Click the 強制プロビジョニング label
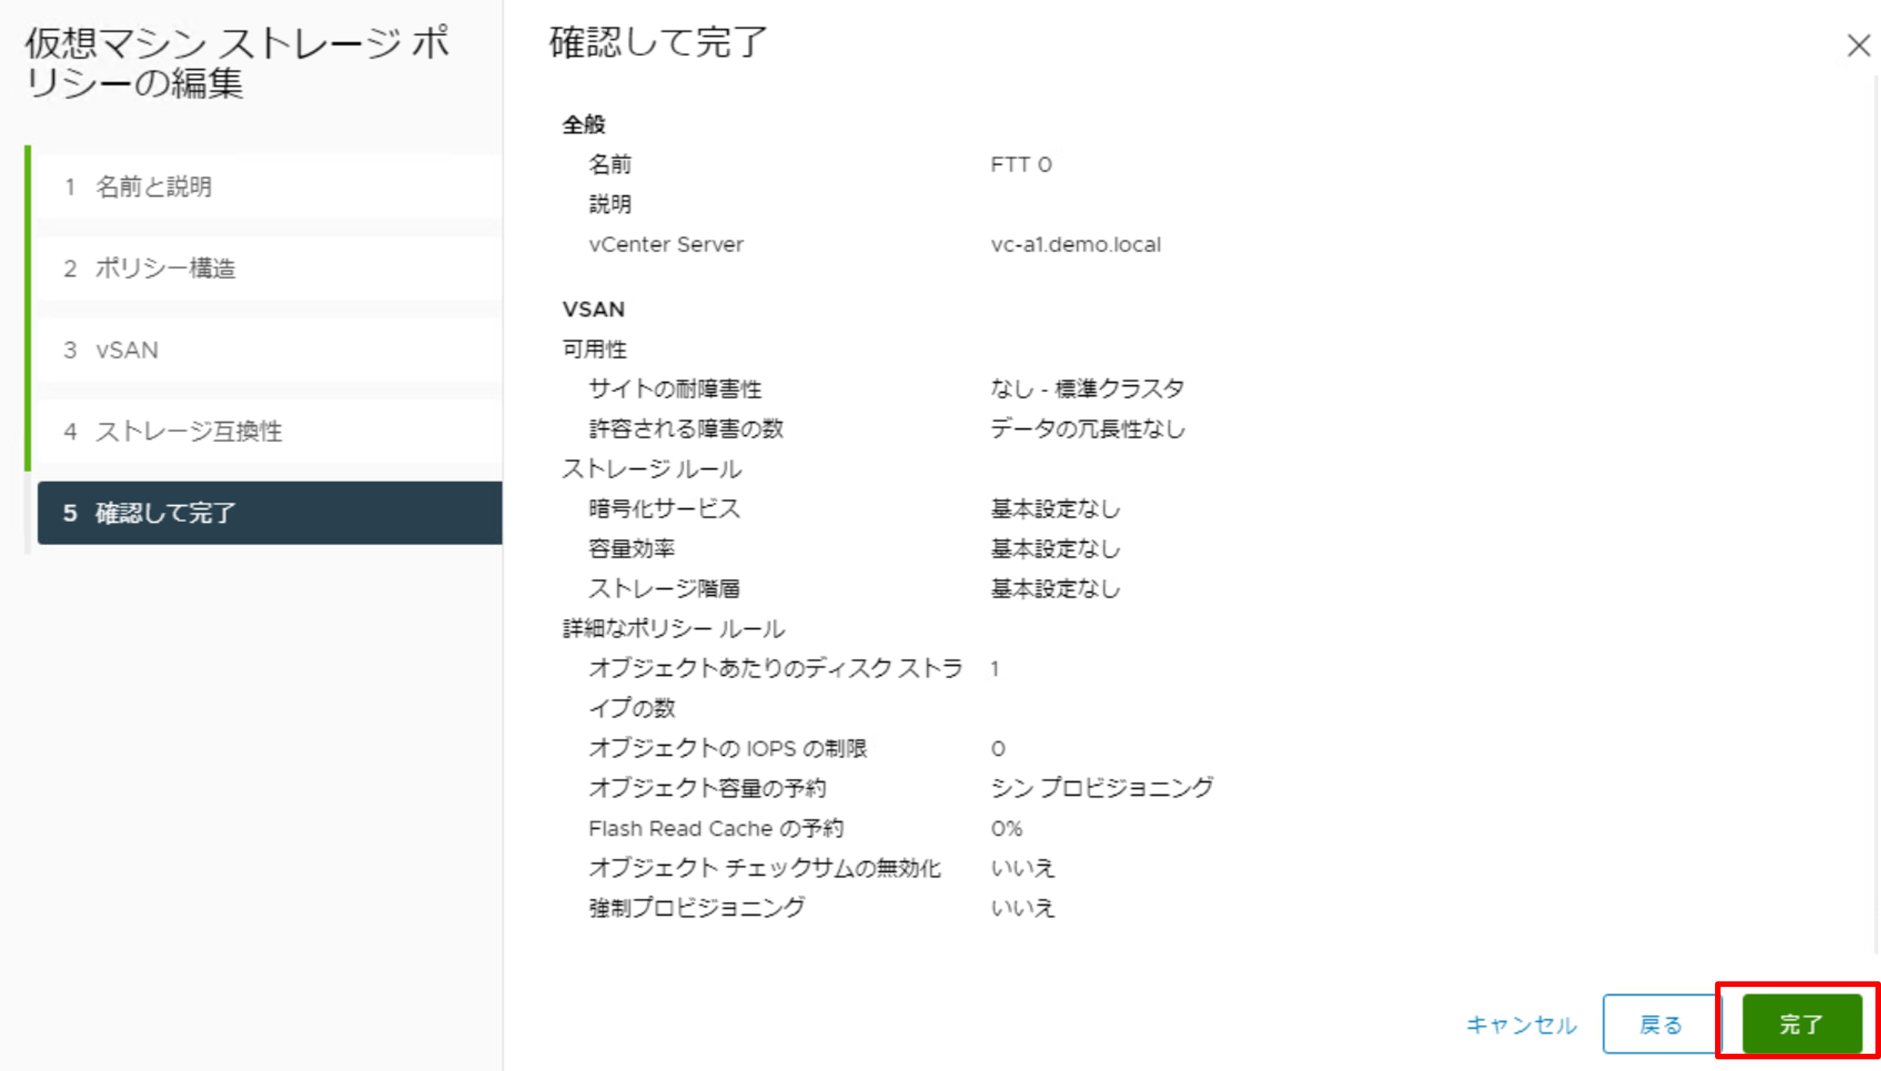Image resolution: width=1881 pixels, height=1071 pixels. click(x=697, y=908)
